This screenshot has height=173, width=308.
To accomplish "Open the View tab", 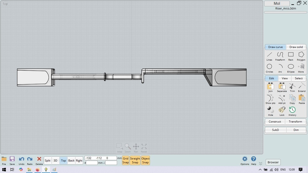I will click(285, 78).
